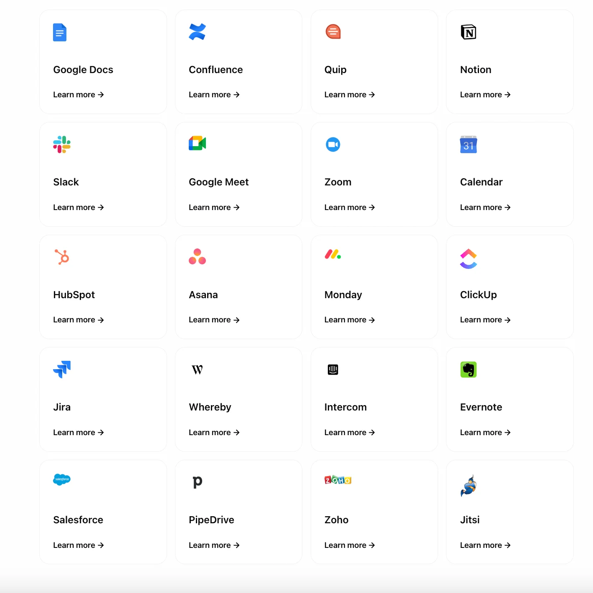This screenshot has height=593, width=593.
Task: Click the Intercom logo icon
Action: pyautogui.click(x=333, y=370)
